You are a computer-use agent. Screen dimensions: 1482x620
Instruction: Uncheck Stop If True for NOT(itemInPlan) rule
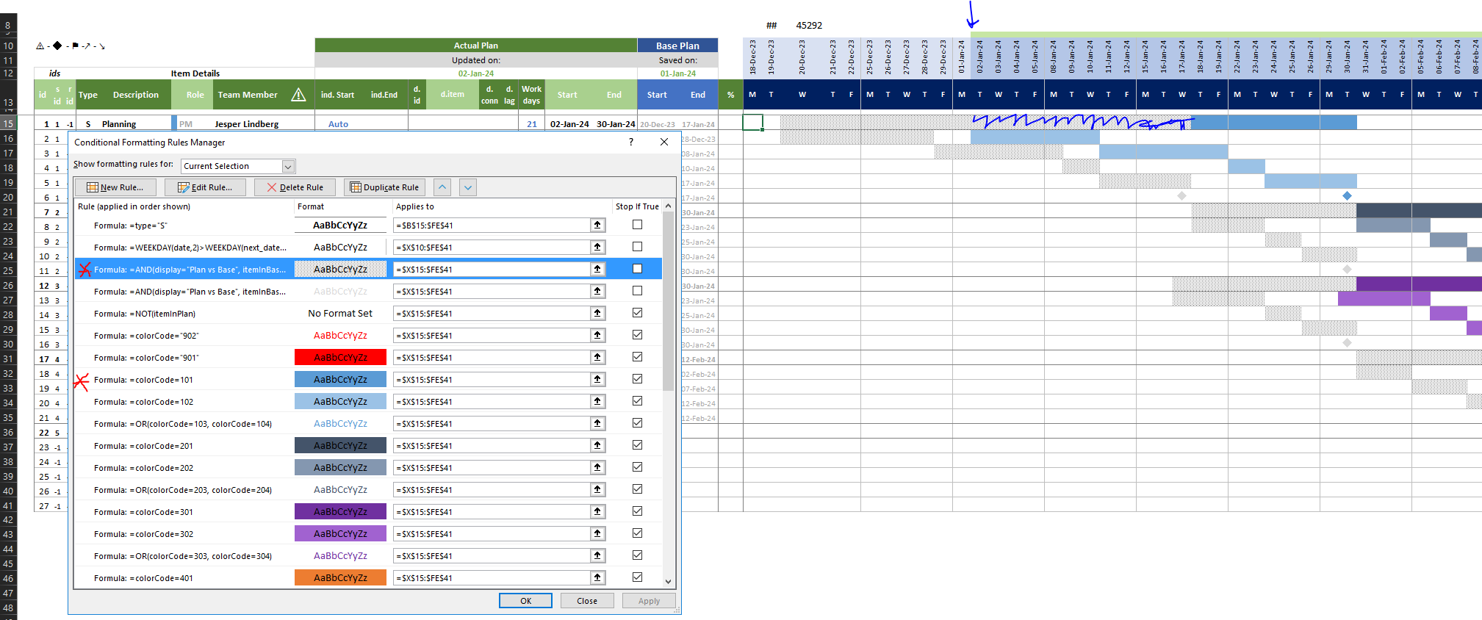point(637,313)
